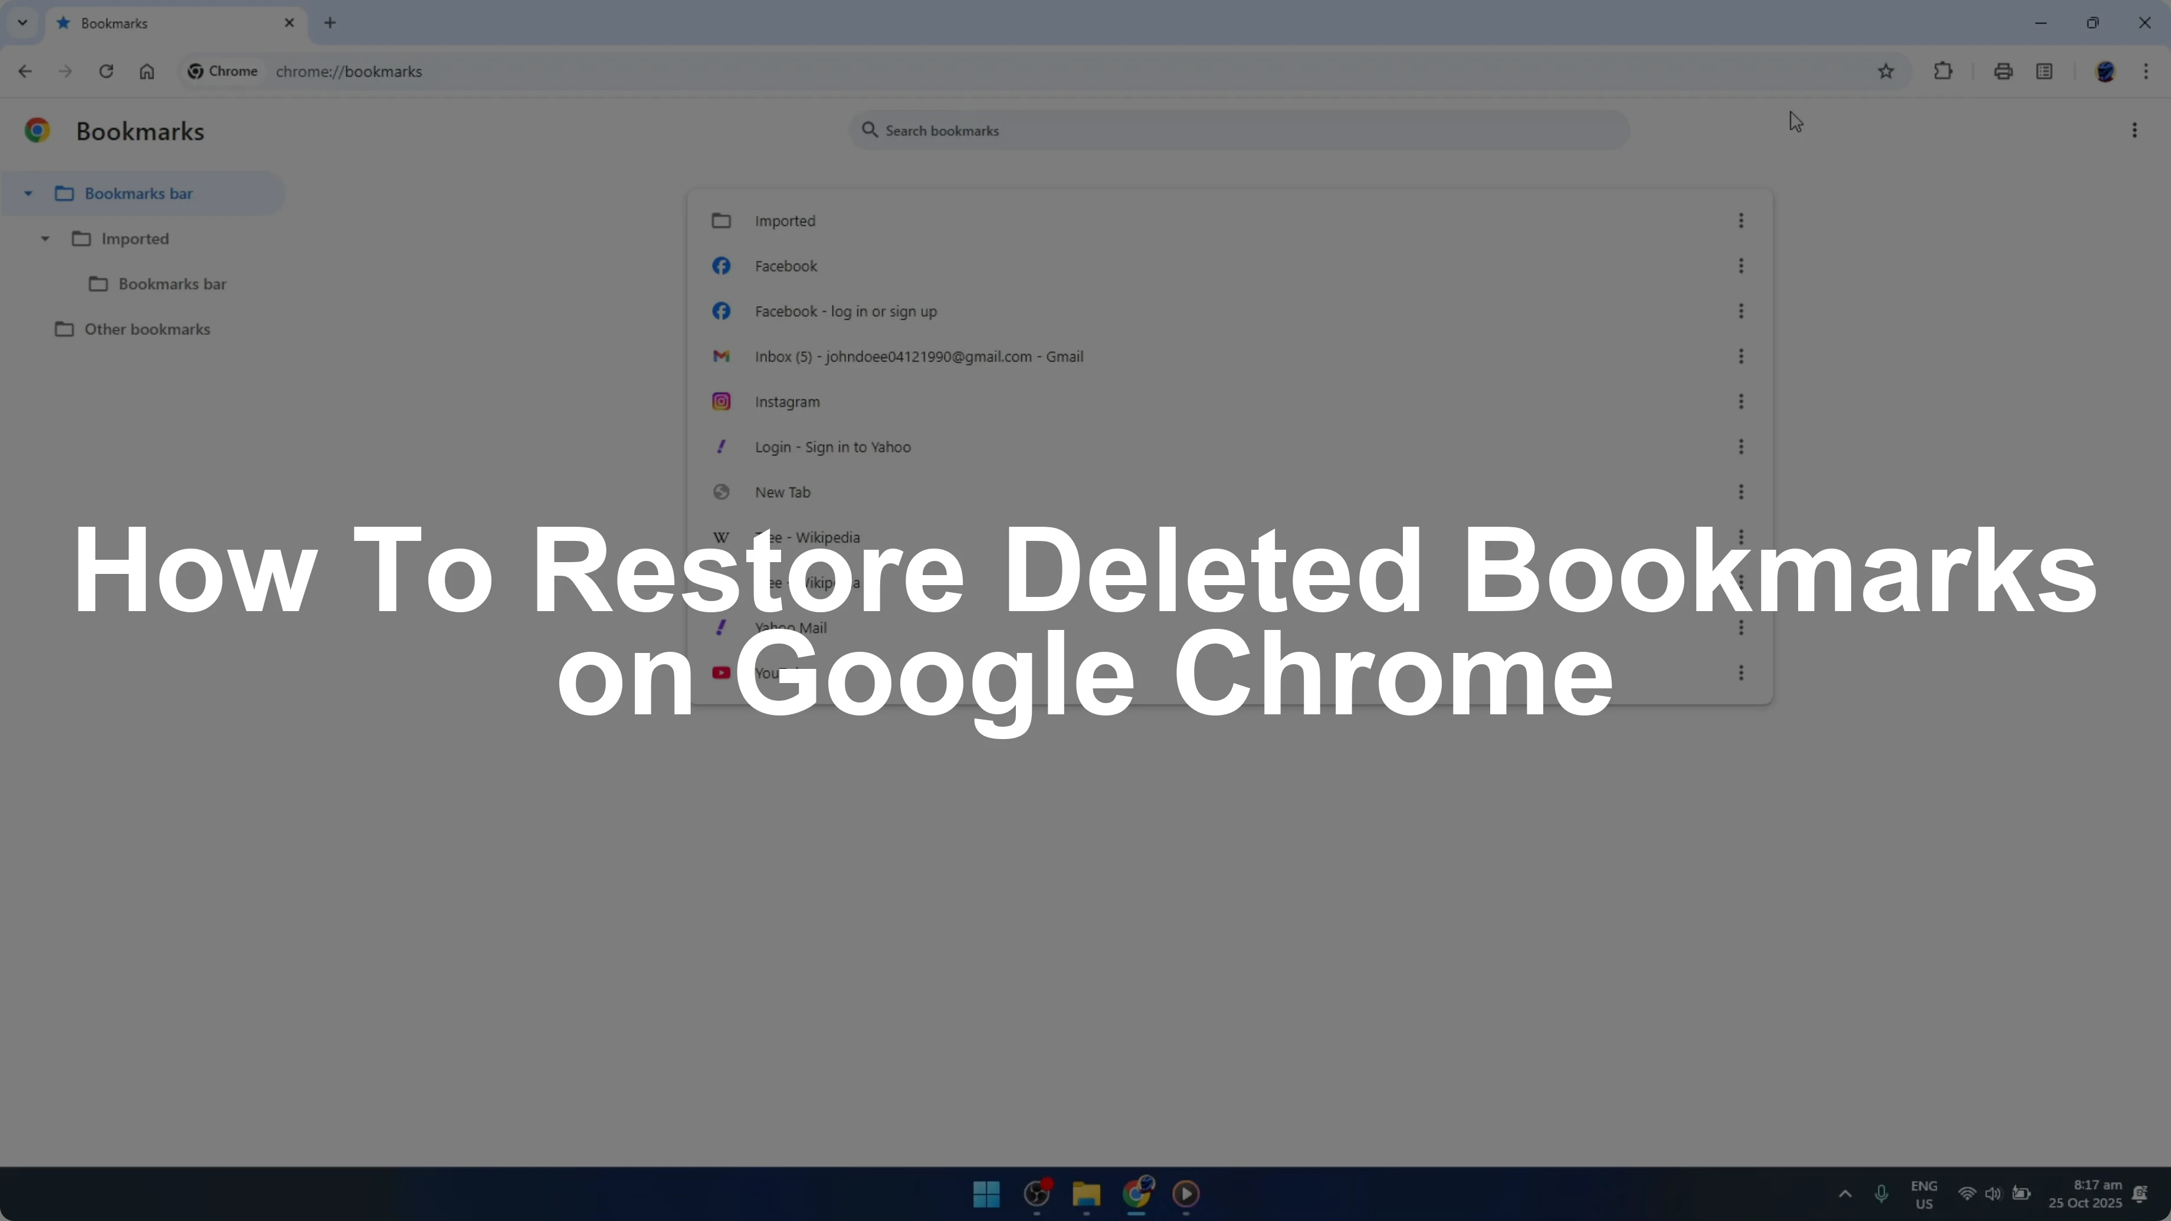2171x1221 pixels.
Task: Focus the Search bookmarks field
Action: click(1239, 130)
